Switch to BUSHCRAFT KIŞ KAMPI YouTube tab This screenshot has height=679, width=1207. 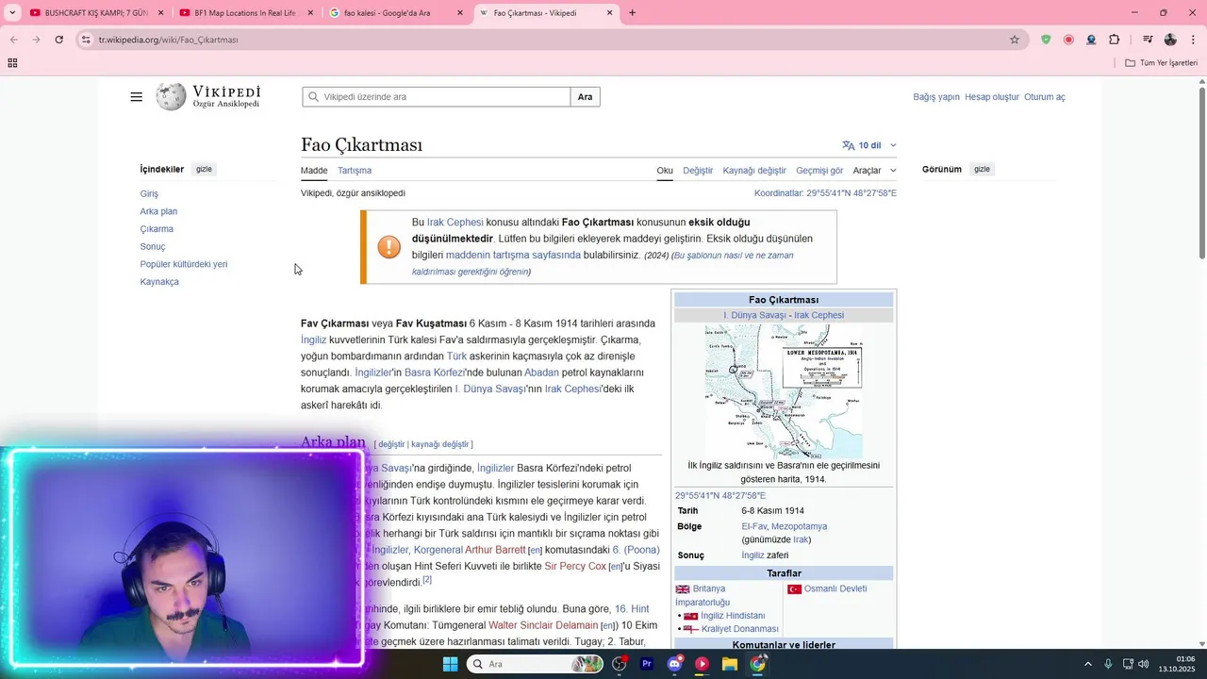click(95, 13)
